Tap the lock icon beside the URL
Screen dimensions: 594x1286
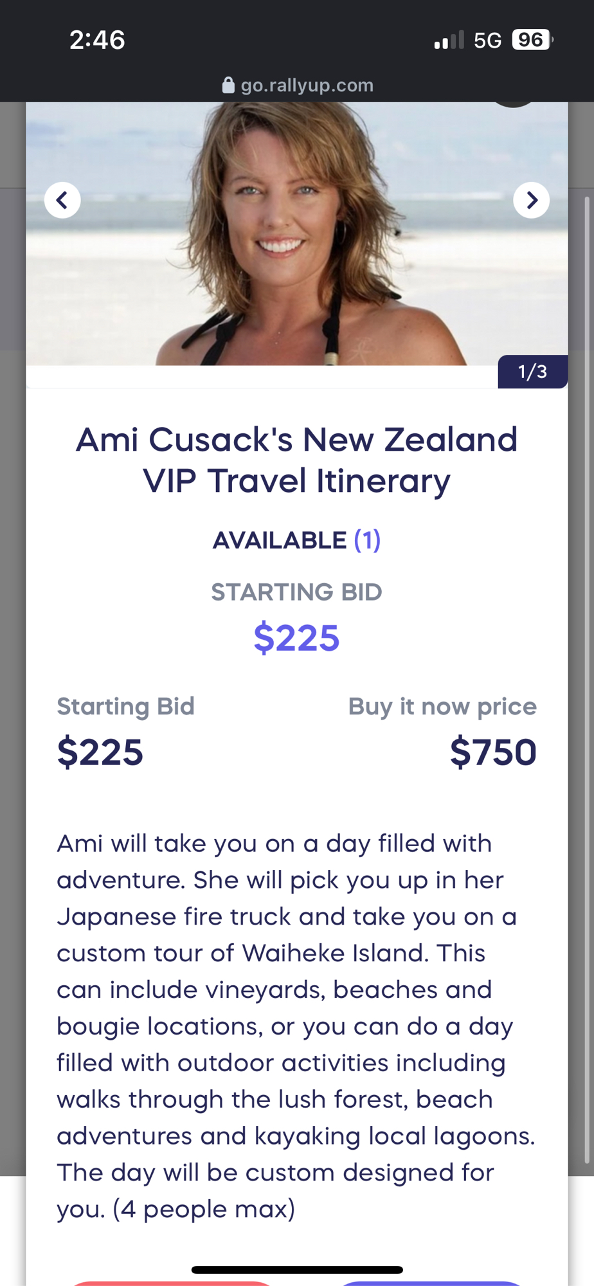[x=228, y=86]
